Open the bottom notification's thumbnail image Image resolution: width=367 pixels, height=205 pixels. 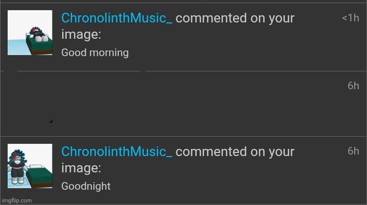[x=30, y=166]
